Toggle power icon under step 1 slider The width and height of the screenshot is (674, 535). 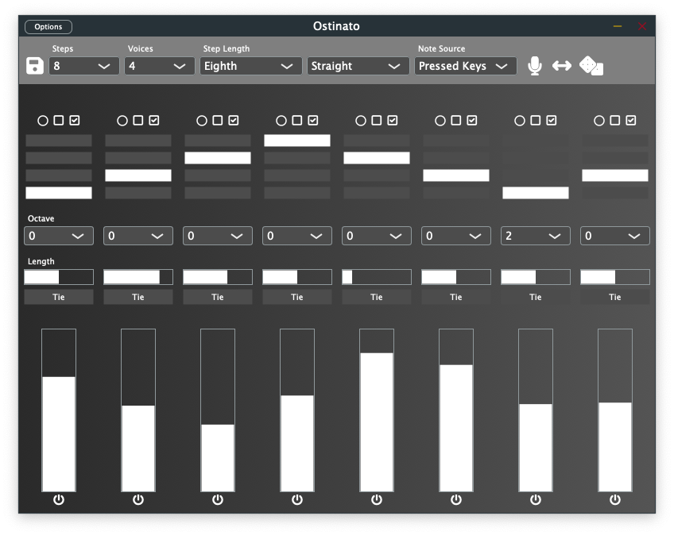click(x=59, y=499)
